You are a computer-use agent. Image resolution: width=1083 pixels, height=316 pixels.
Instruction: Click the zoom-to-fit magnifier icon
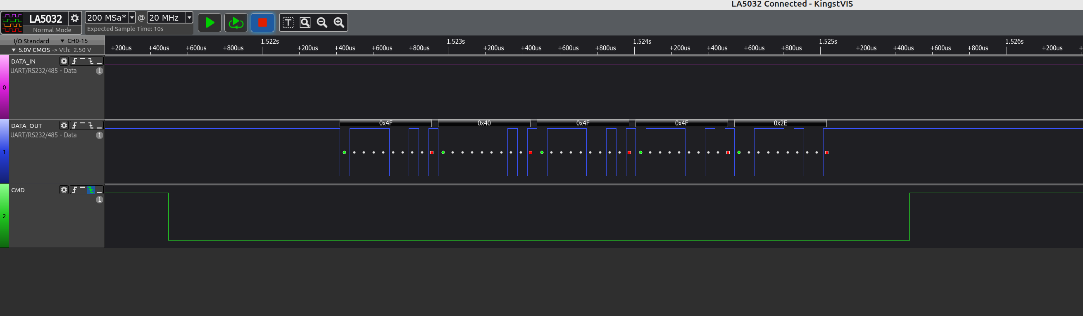[x=305, y=23]
